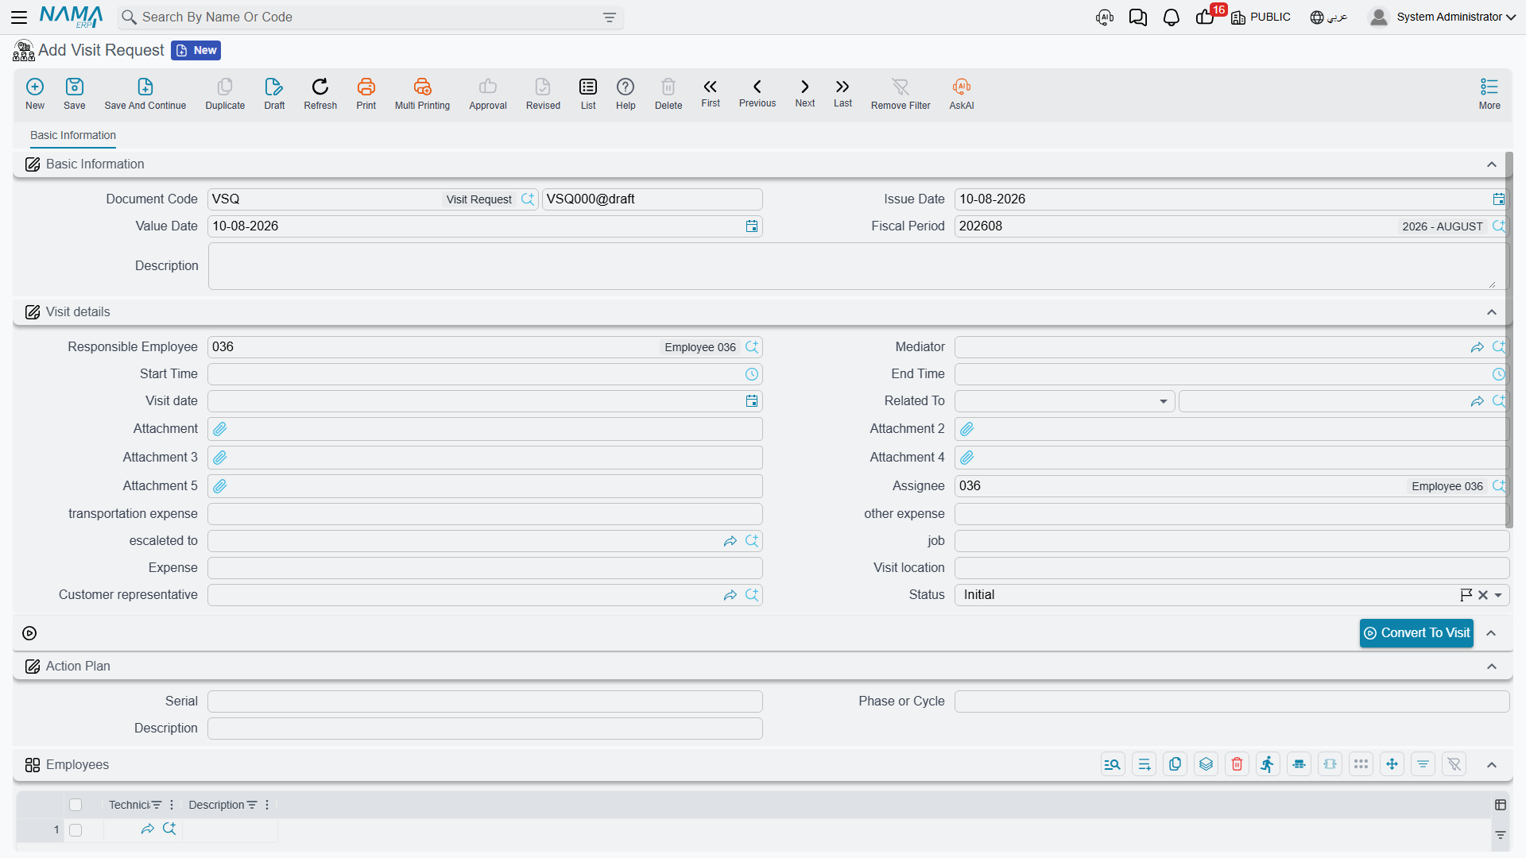Select the Basic Information tab
Viewport: 1526px width, 858px height.
73,135
